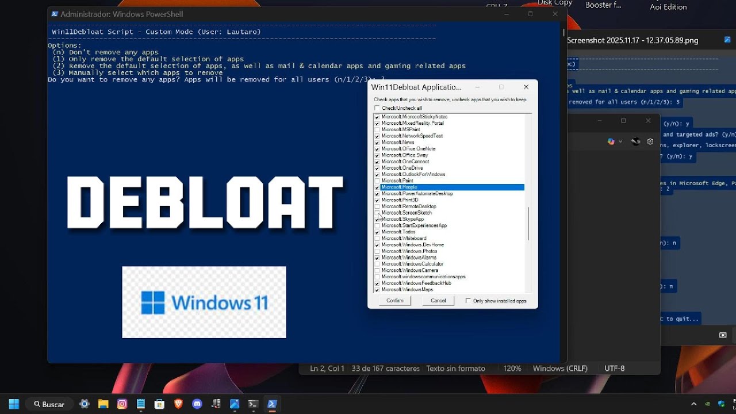Launch Brave browser from the taskbar

point(178,404)
